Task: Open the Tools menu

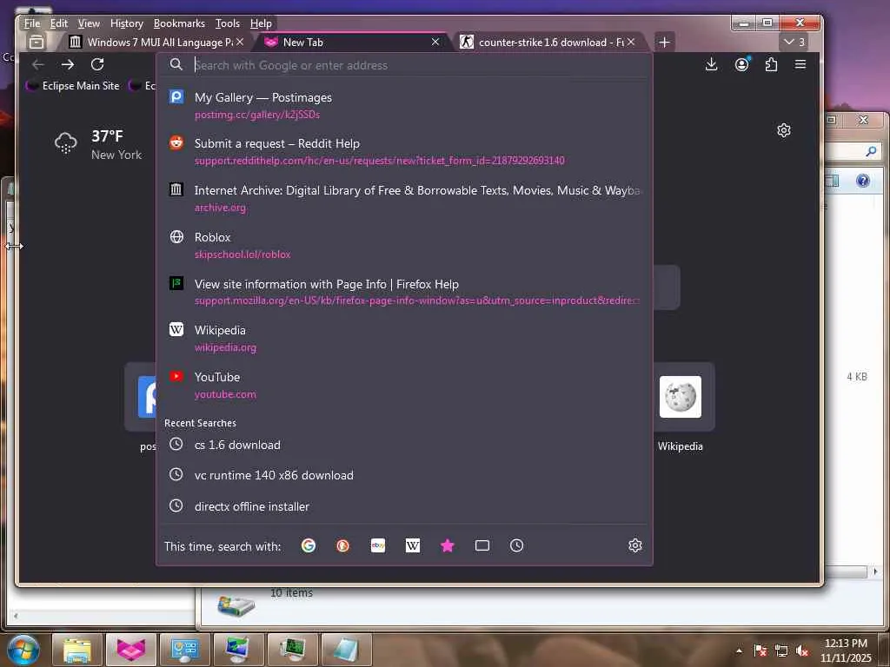Action: 228,23
